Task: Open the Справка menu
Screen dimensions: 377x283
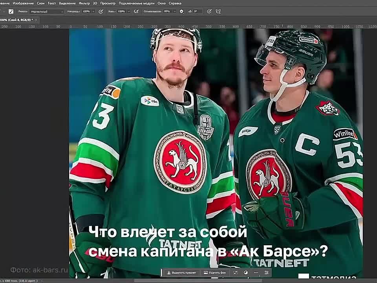Action: (175, 4)
